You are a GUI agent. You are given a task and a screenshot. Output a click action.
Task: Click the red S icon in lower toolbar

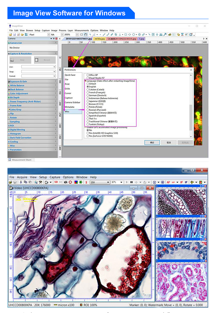(86, 182)
